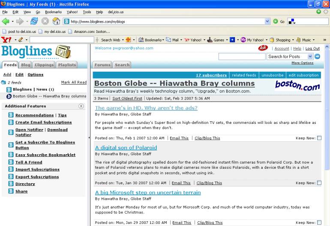Collapse the left pane with splitter arrow

(89, 138)
